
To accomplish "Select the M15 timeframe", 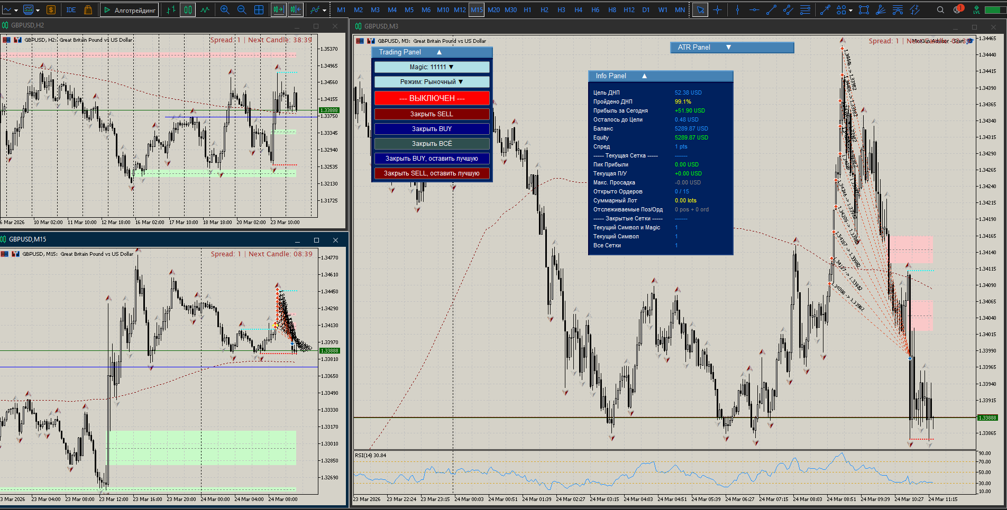I will coord(477,10).
